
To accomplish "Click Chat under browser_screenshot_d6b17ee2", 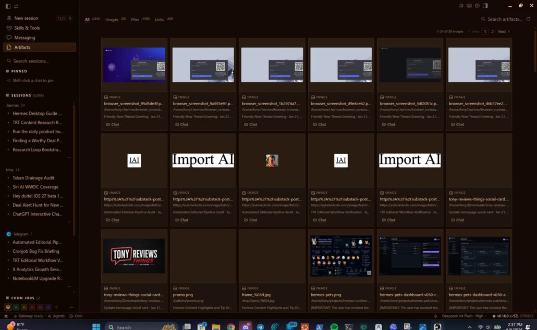I will [457, 124].
